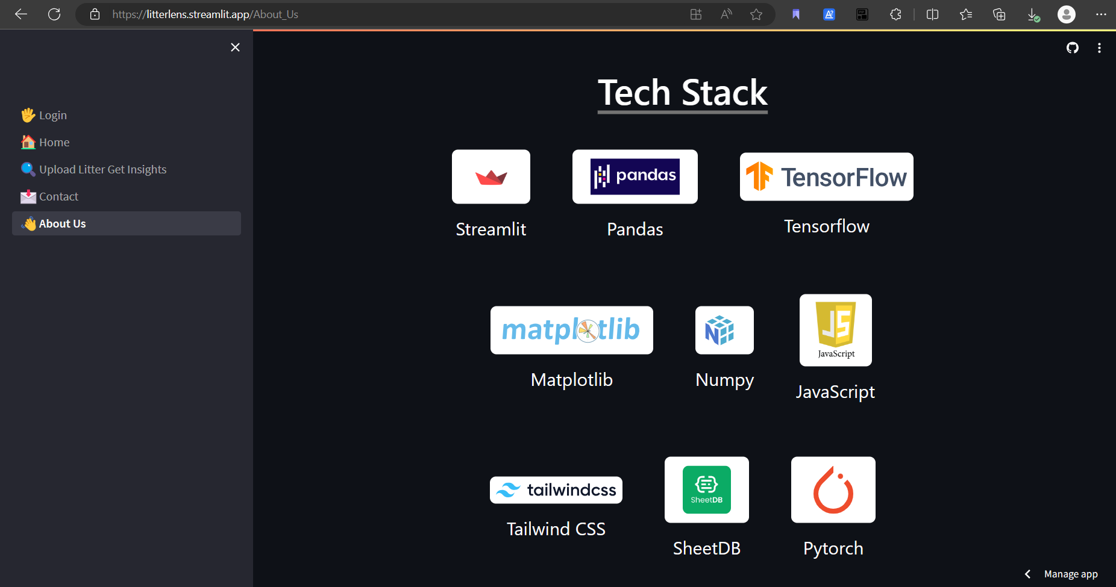1116x587 pixels.
Task: Click the Matplotlib caption text
Action: [572, 380]
